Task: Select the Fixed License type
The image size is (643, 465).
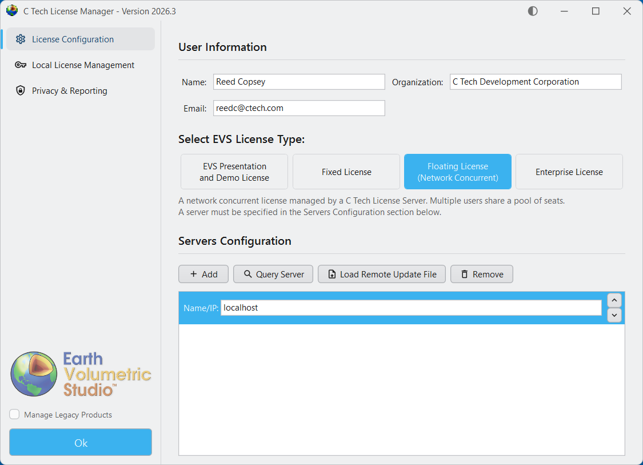Action: (x=346, y=172)
